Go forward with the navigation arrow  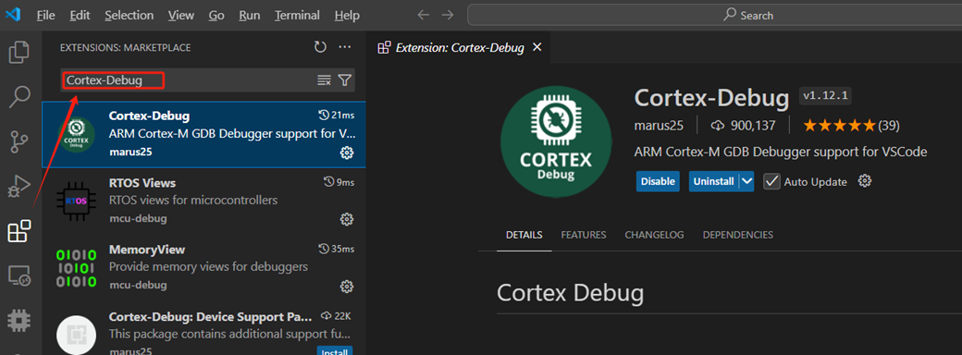pyautogui.click(x=448, y=15)
